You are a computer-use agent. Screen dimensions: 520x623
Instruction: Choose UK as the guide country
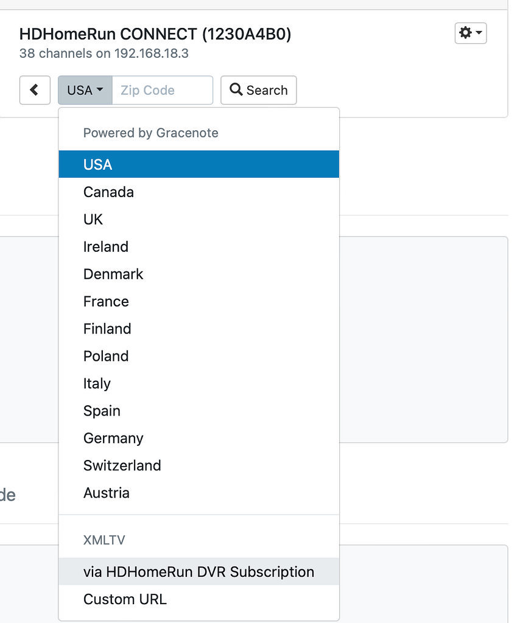pyautogui.click(x=93, y=219)
